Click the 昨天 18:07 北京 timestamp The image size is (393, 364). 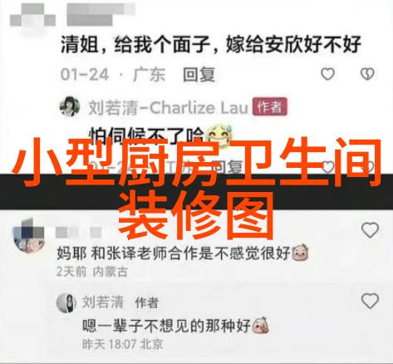(x=122, y=344)
